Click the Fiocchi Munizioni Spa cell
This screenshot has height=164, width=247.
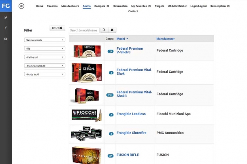[173, 114]
